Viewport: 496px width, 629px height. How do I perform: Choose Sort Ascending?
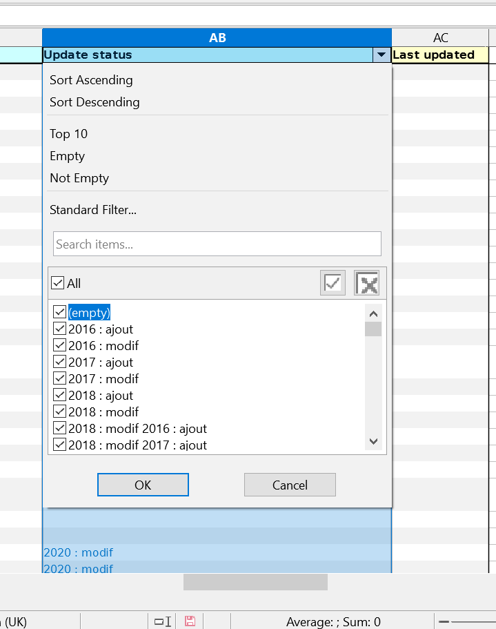[91, 80]
